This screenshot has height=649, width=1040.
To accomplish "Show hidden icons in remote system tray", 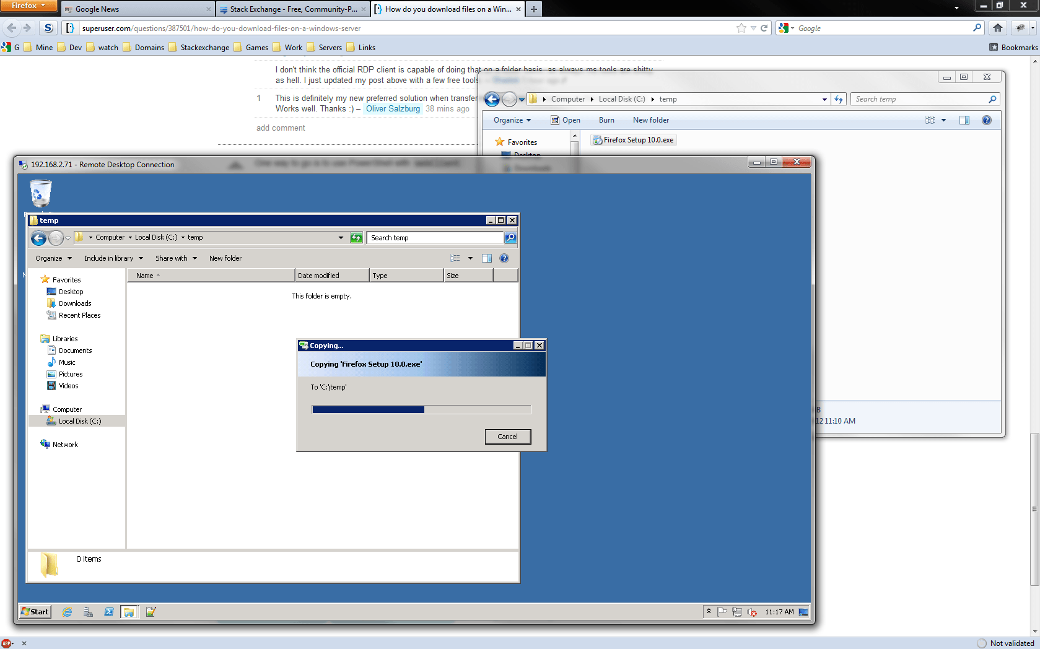I will tap(709, 612).
